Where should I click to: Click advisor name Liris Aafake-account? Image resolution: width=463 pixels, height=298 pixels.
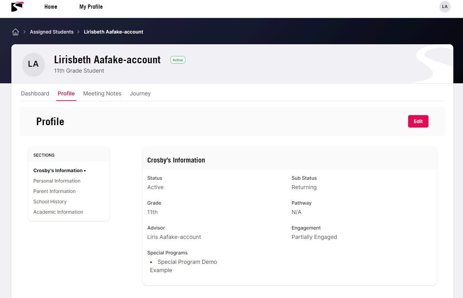pyautogui.click(x=174, y=237)
